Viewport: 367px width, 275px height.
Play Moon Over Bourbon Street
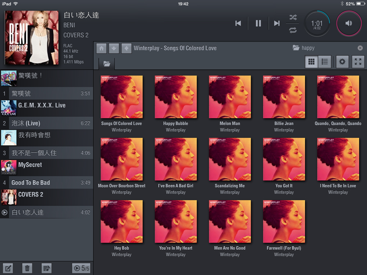(121, 165)
